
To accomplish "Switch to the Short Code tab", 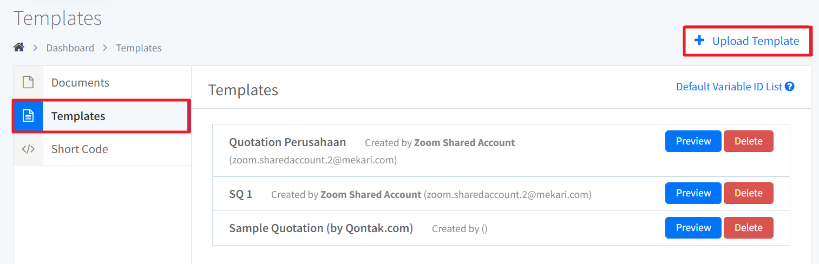I will click(x=102, y=149).
